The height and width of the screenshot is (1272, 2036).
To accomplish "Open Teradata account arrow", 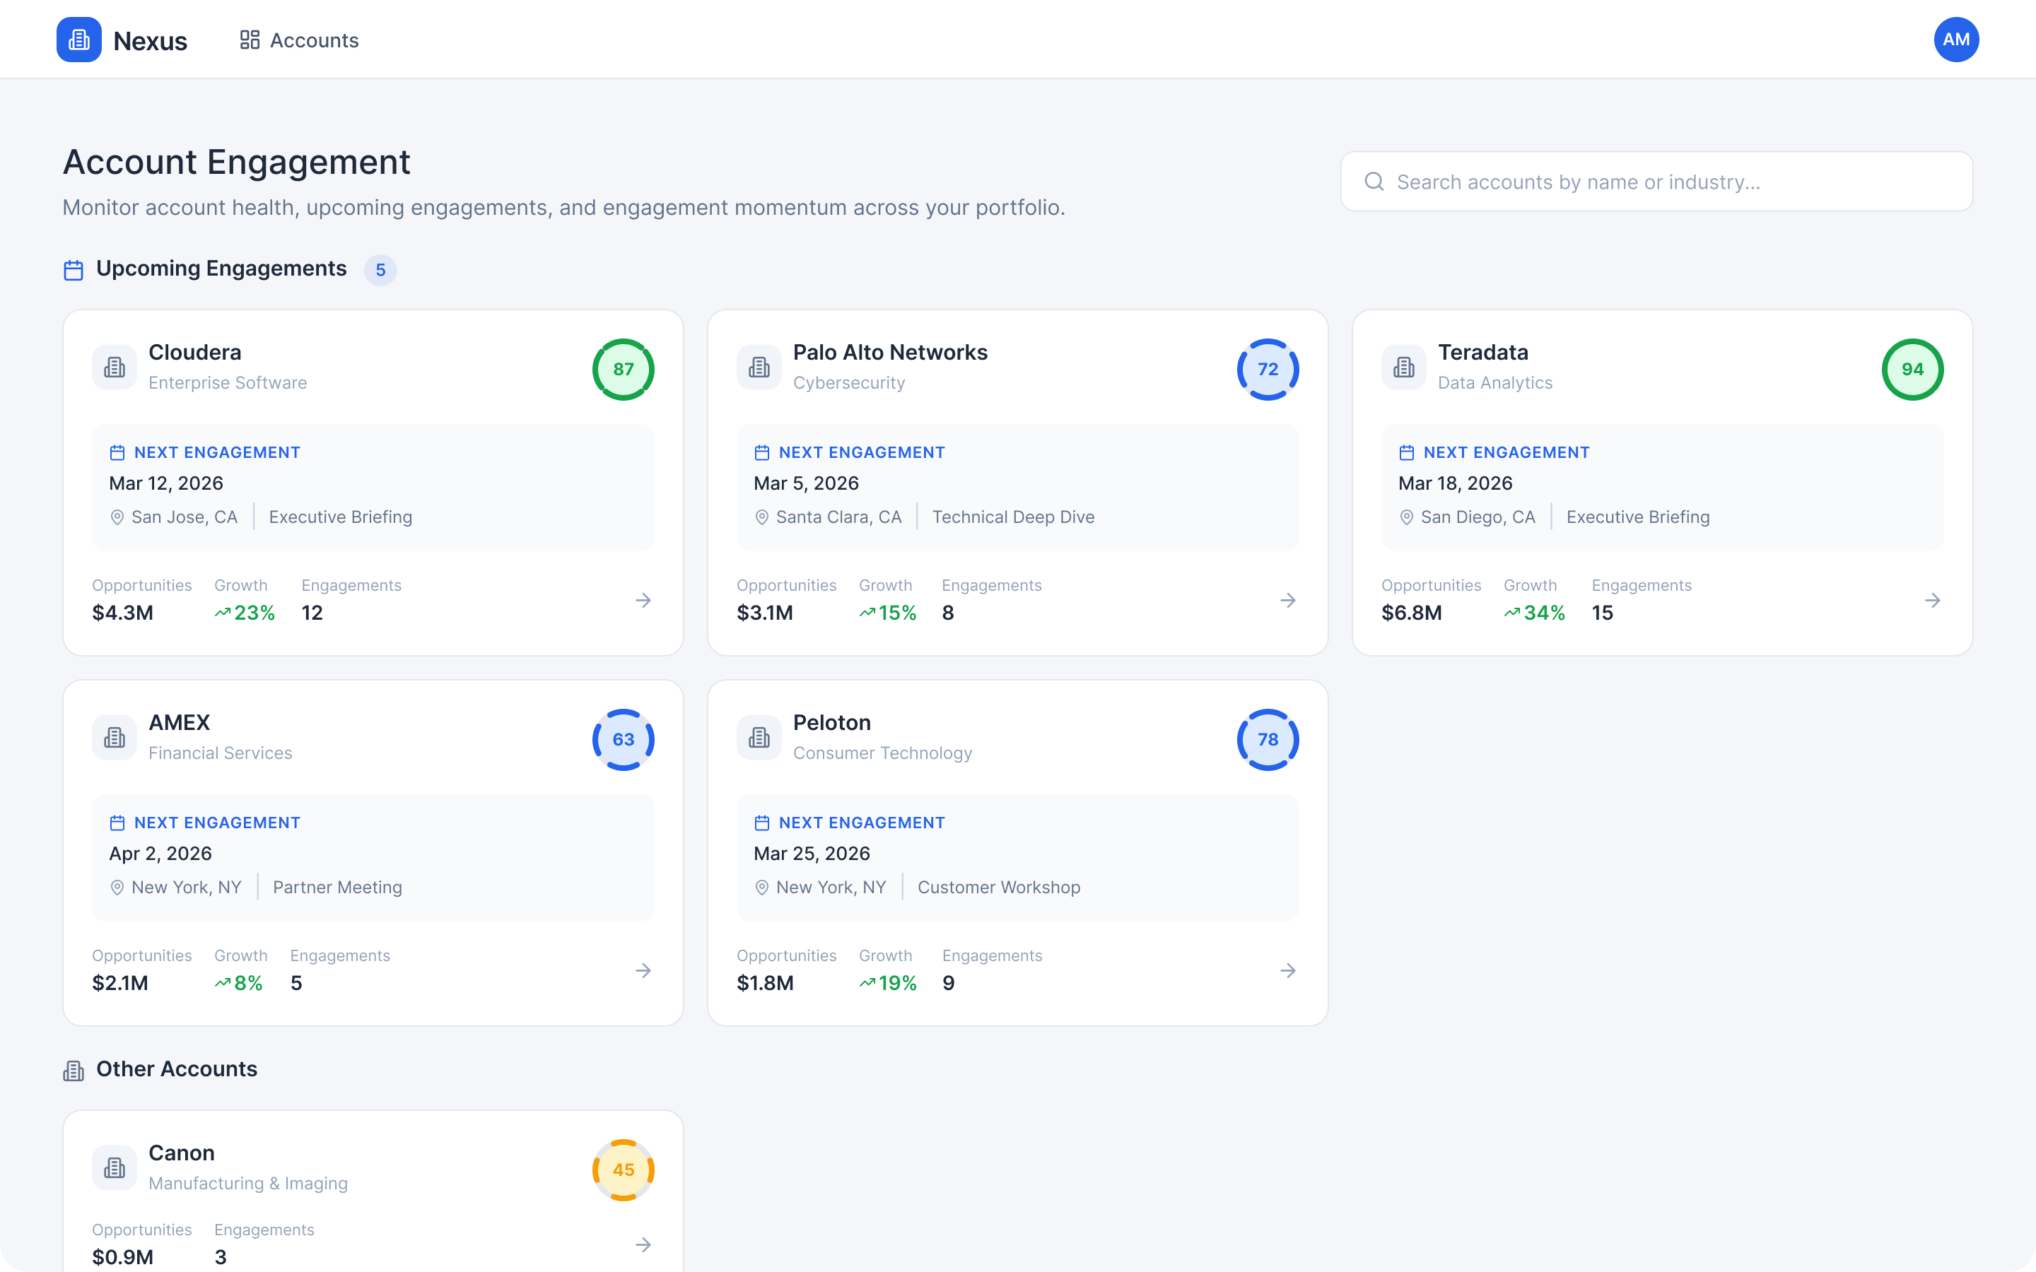I will click(x=1933, y=601).
